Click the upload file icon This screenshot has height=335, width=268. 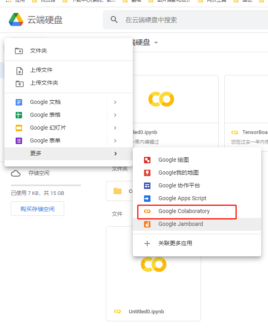coord(19,71)
